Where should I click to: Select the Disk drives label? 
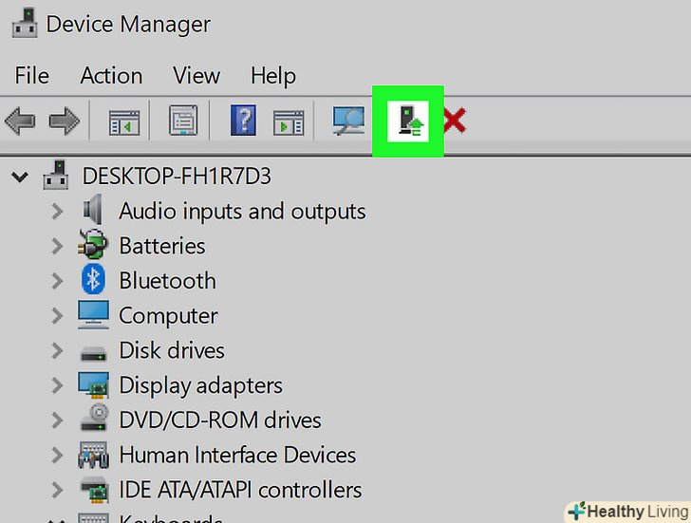[x=172, y=350]
